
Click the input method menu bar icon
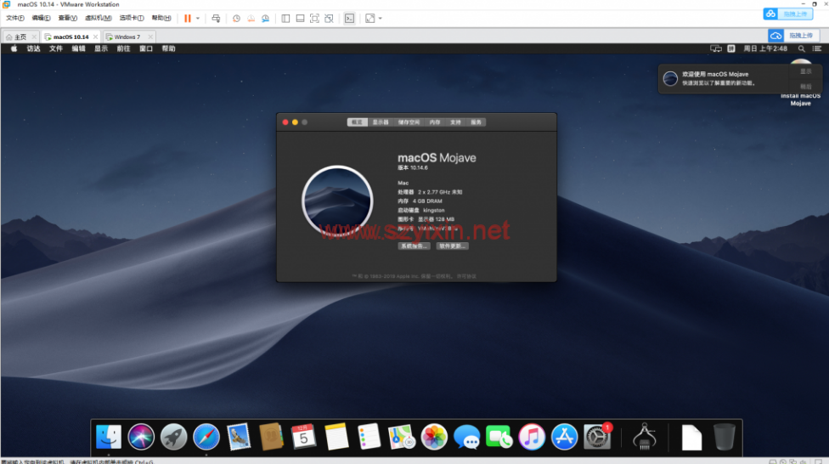(731, 48)
